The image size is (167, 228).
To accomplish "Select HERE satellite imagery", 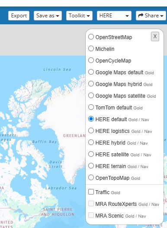I will coord(91,154).
